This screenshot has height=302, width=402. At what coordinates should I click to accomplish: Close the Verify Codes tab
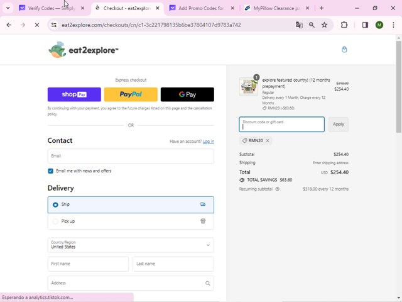[82, 8]
